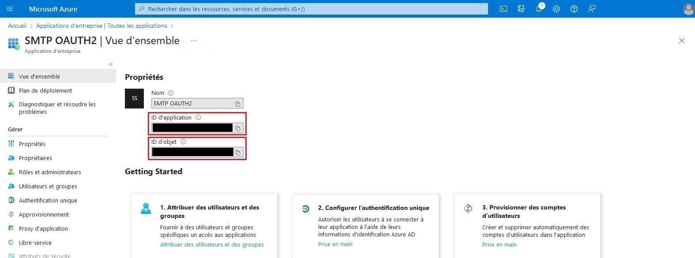Focus the resource search box
The width and height of the screenshot is (695, 258).
click(312, 9)
